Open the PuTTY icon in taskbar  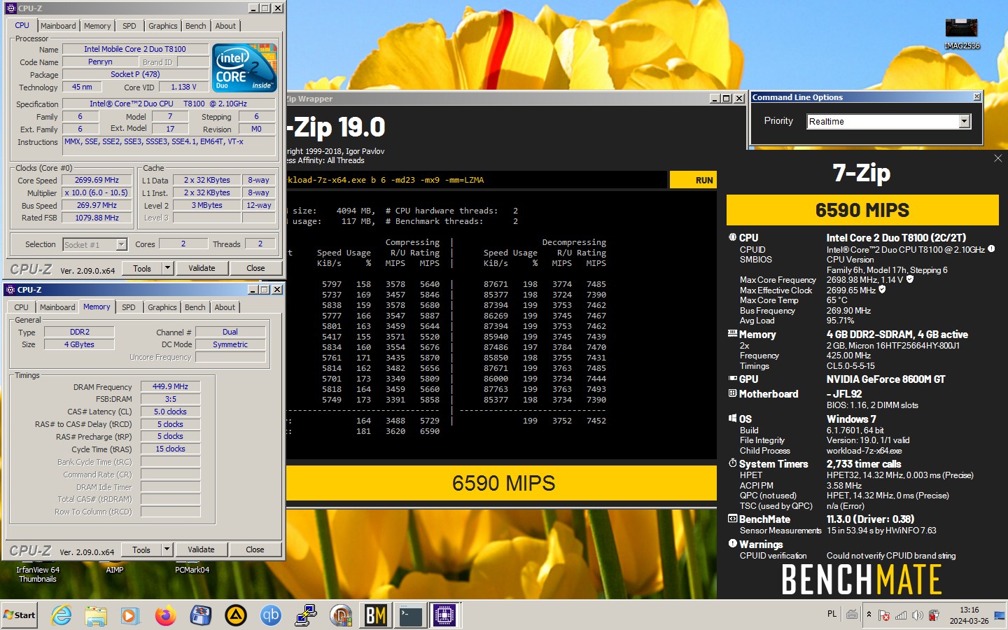click(x=305, y=615)
